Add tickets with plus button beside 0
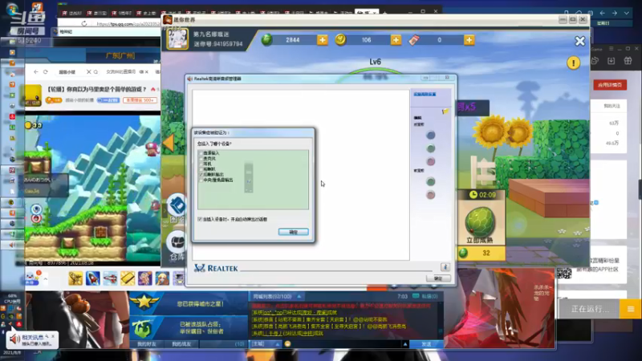The image size is (642, 361). 469,39
